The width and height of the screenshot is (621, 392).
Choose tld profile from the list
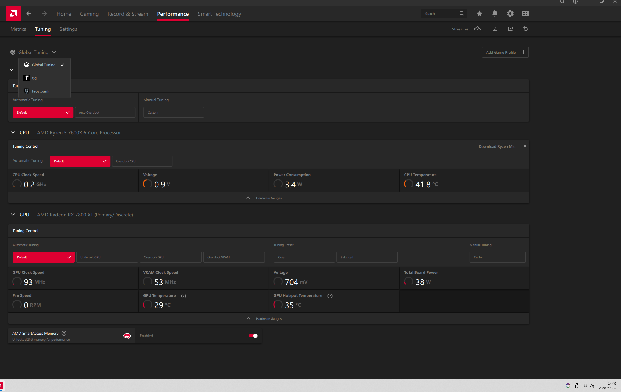click(44, 78)
